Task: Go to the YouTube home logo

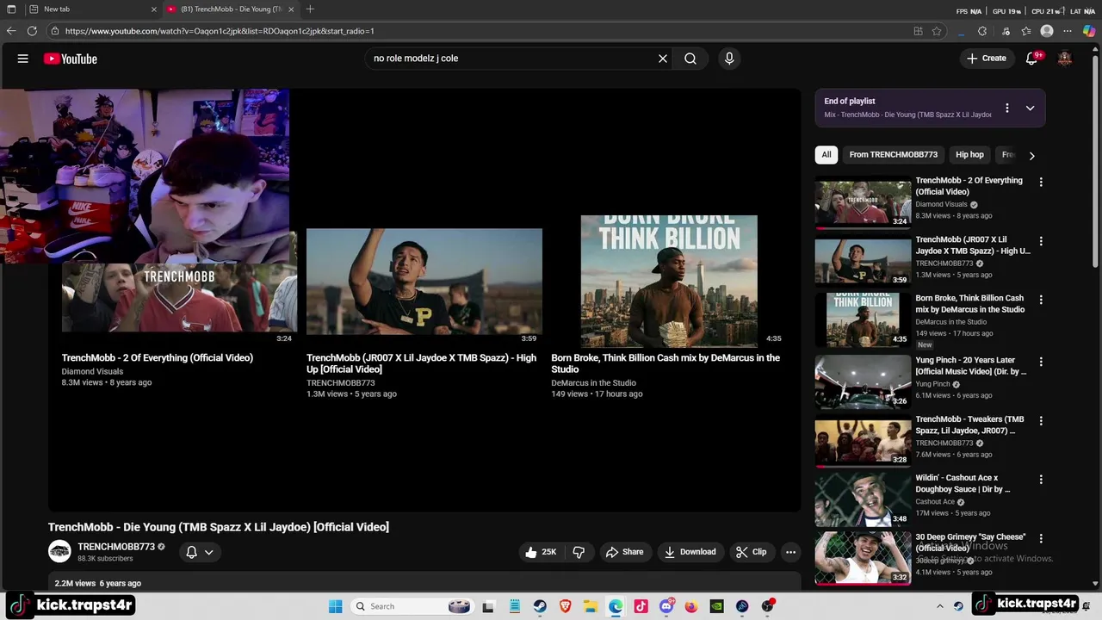Action: [x=71, y=59]
